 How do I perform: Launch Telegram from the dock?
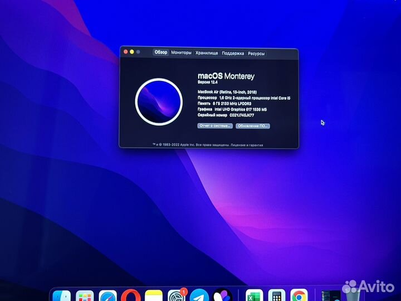[199, 295]
